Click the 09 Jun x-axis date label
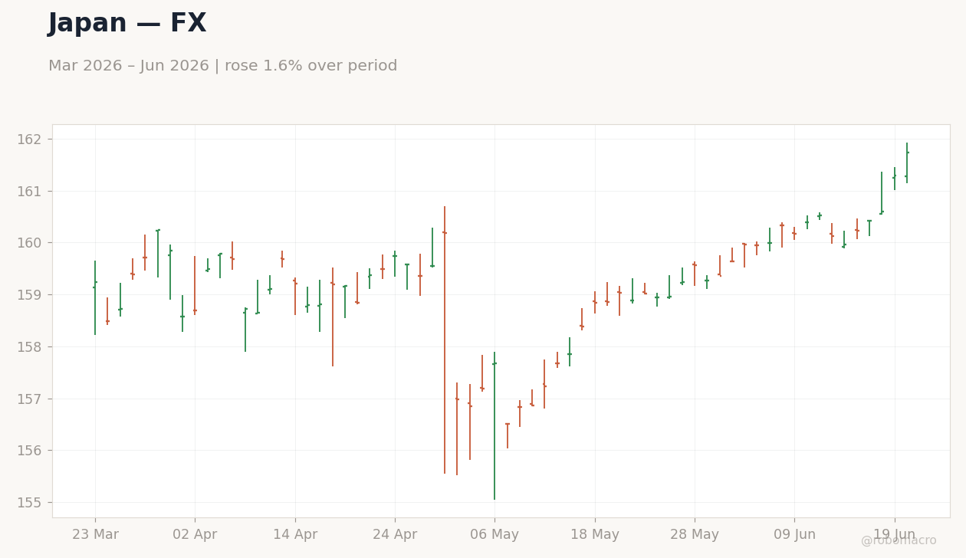966x558 pixels. [x=794, y=535]
